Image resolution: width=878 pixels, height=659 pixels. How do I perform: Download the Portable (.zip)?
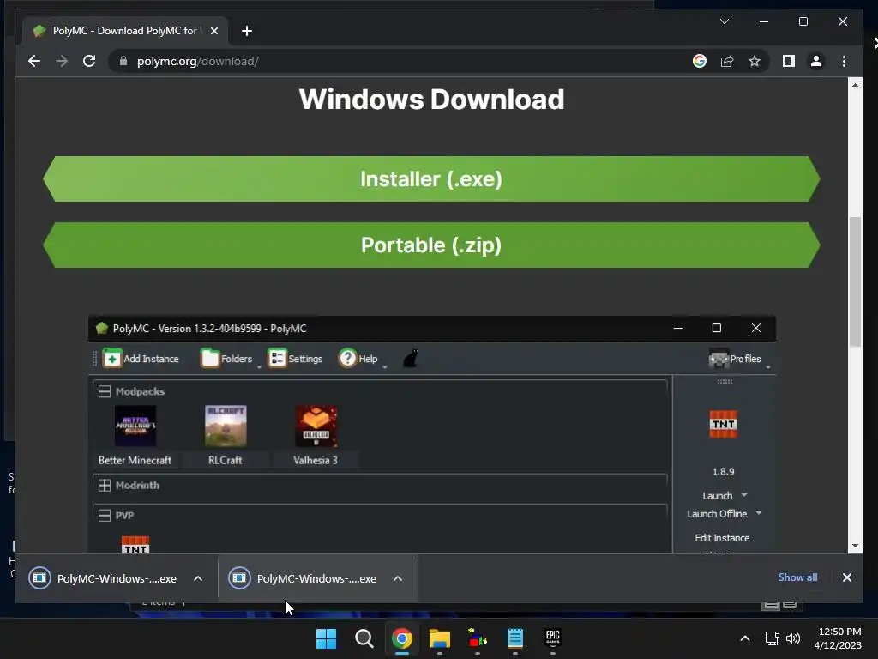(x=431, y=245)
